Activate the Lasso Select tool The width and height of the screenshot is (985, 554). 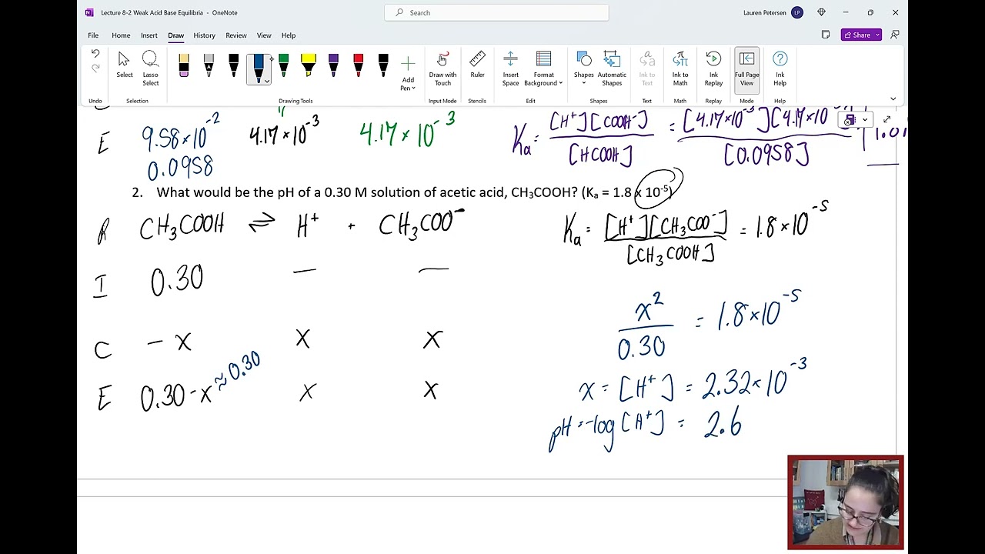(150, 69)
